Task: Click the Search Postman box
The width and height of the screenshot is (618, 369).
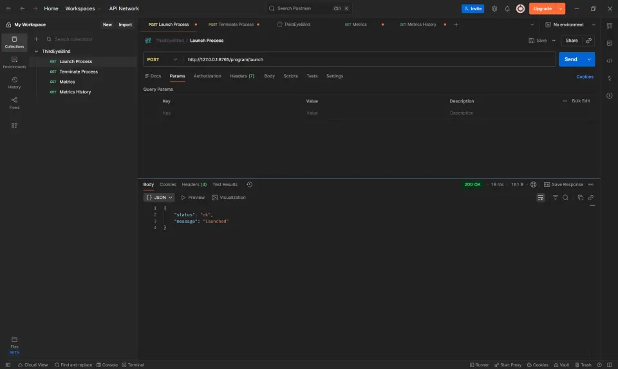Action: [309, 8]
